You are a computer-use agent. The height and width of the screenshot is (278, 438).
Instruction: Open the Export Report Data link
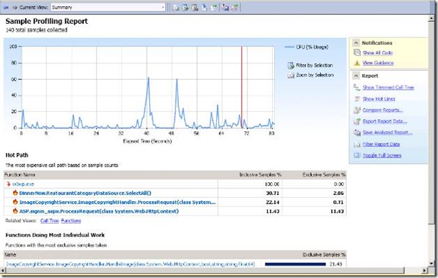tap(385, 121)
